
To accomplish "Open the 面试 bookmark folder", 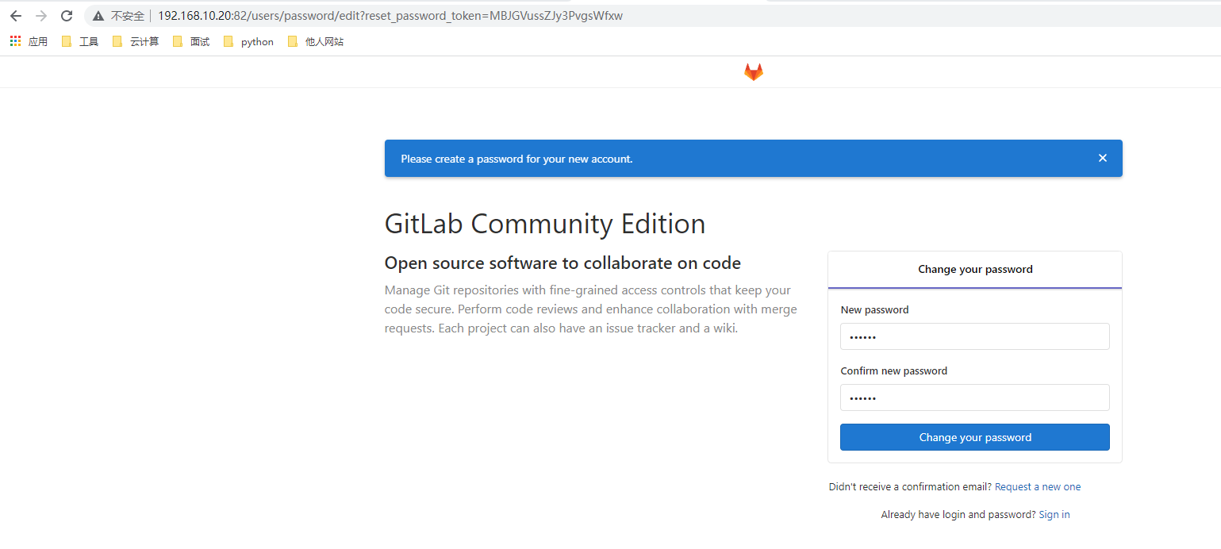I will point(191,41).
